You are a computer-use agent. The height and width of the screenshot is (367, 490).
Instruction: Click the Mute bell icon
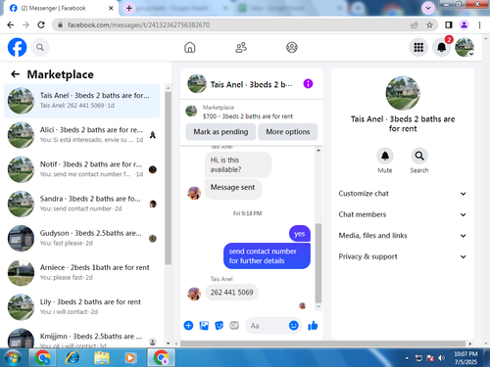tap(385, 156)
